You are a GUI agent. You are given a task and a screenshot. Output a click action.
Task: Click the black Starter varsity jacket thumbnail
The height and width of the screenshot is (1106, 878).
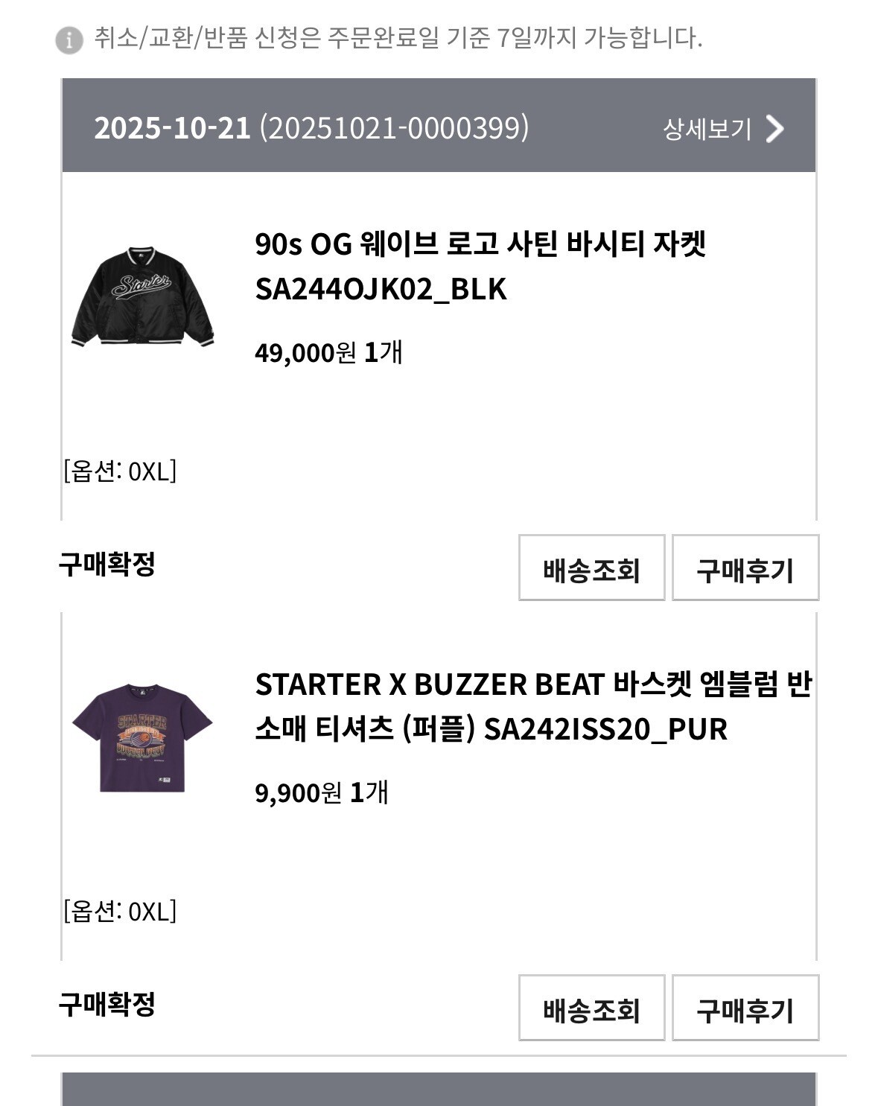pos(143,296)
